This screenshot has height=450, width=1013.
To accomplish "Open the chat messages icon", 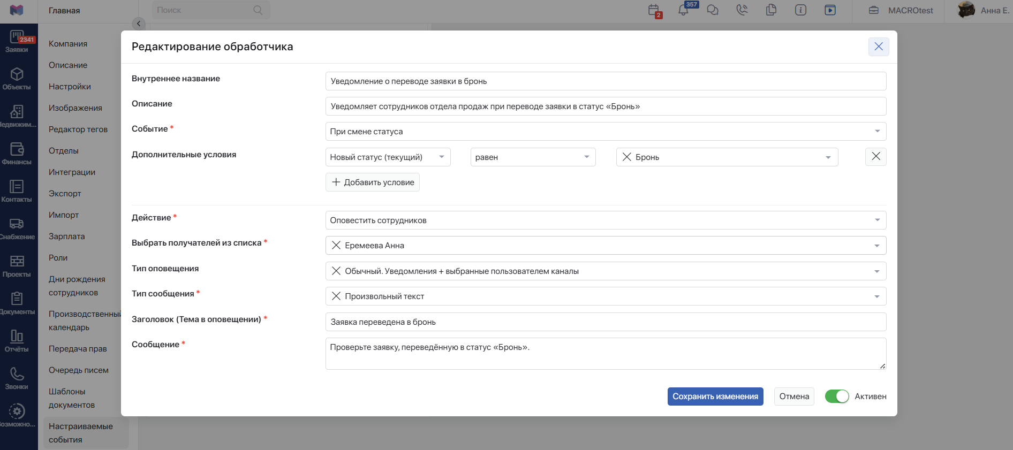I will 713,10.
